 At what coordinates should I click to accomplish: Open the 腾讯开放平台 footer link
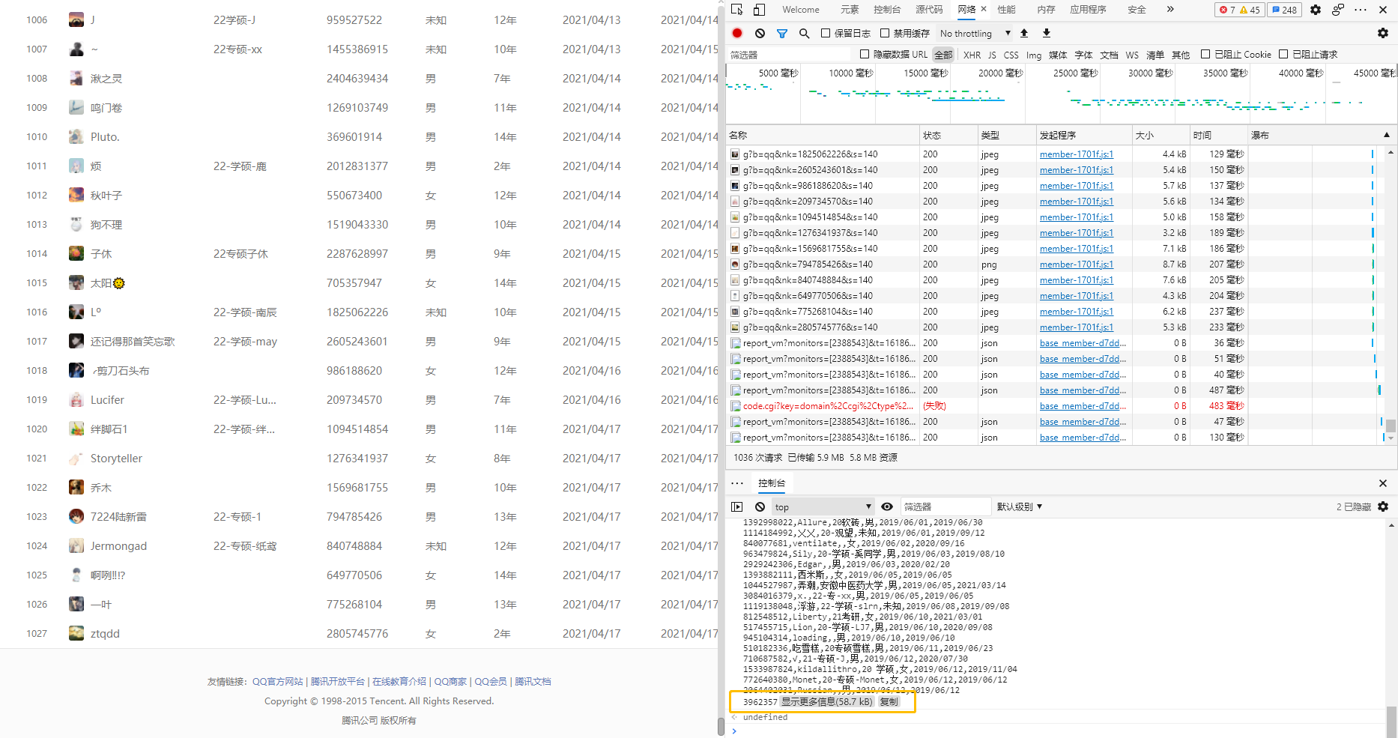click(x=337, y=682)
